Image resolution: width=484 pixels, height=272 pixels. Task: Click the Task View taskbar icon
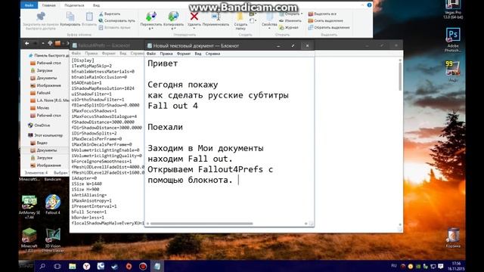tap(57, 266)
